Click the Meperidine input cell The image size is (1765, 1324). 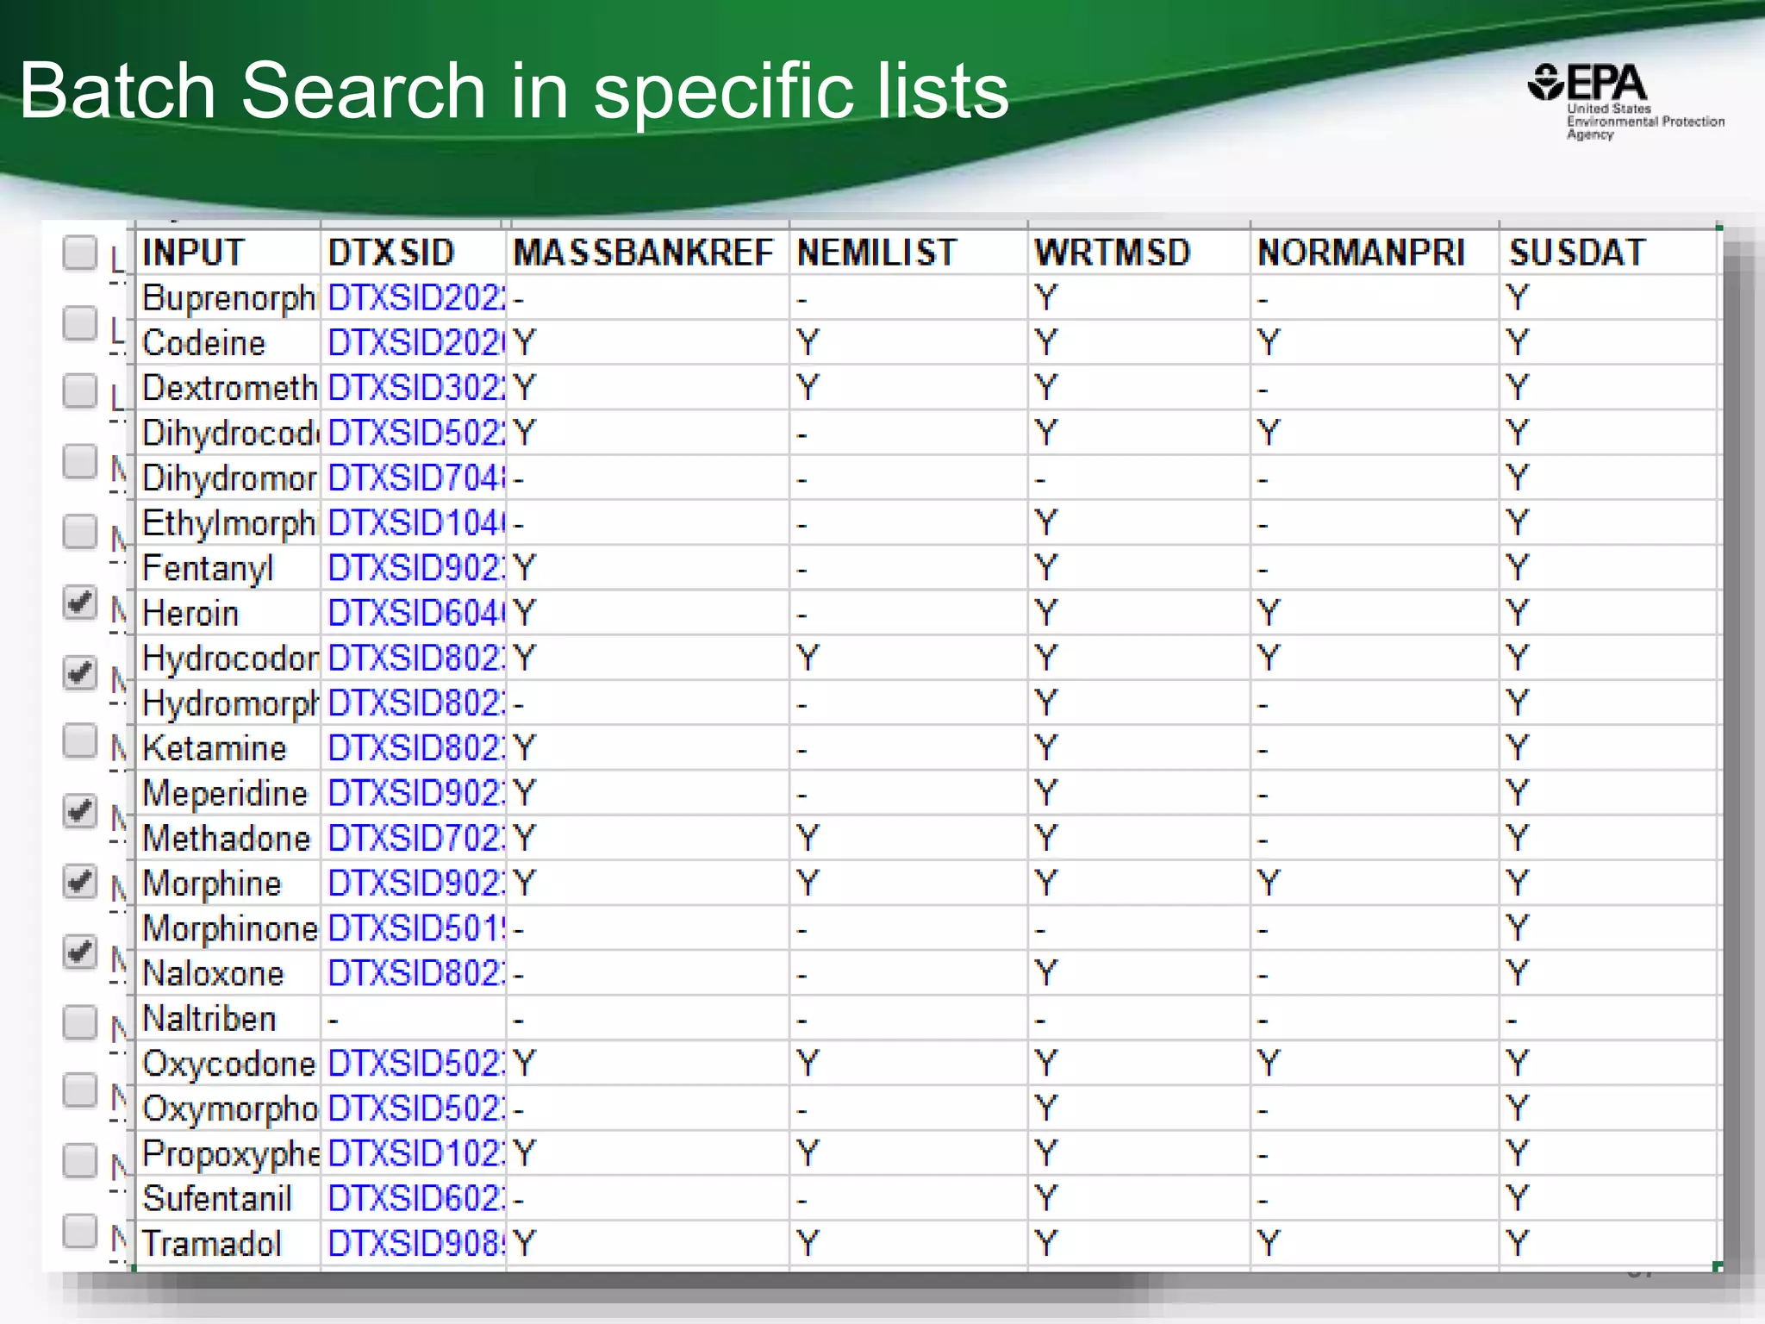[x=228, y=793]
